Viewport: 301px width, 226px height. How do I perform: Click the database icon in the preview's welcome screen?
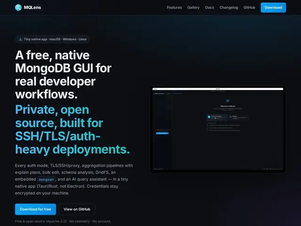[228, 101]
